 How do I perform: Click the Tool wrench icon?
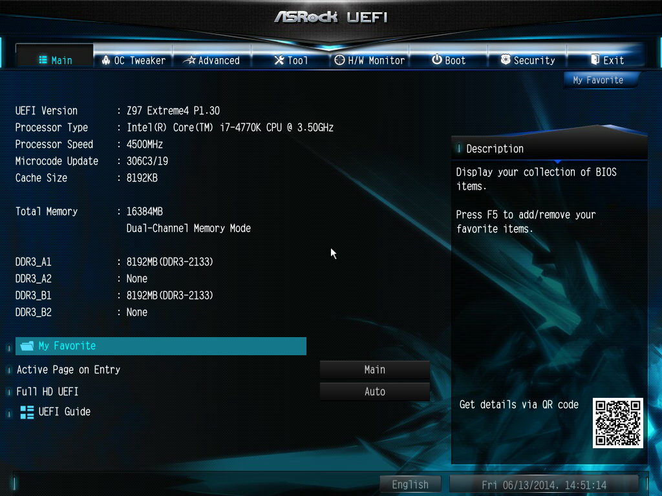point(279,60)
